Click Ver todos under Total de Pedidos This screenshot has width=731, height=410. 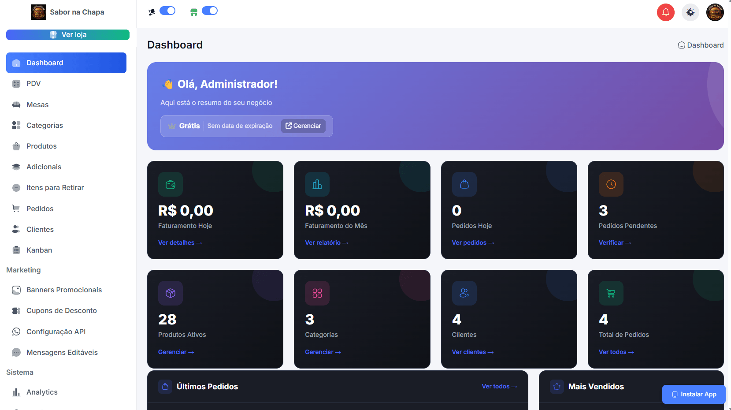[616, 352]
